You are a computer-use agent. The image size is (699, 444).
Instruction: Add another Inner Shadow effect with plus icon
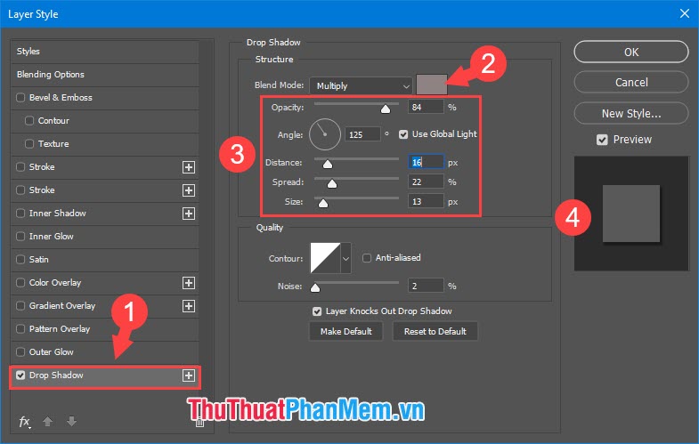click(189, 214)
